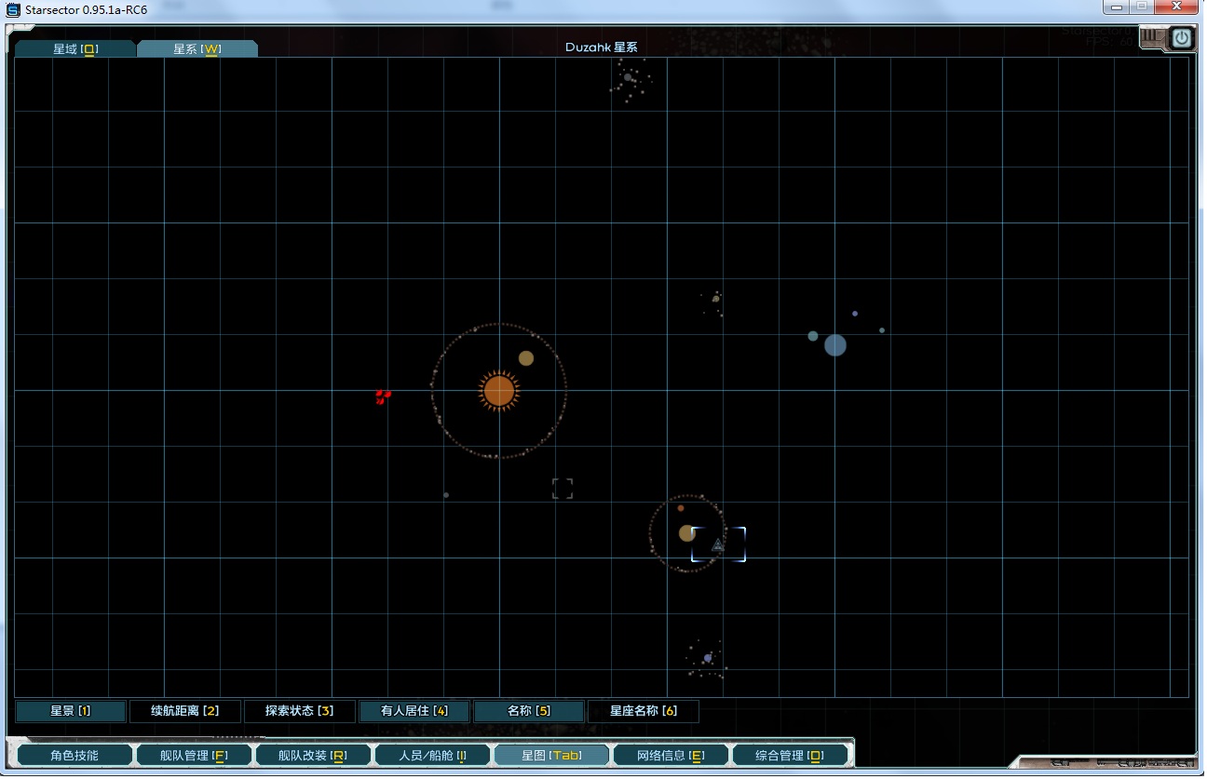Click the teal planet beside the gas giant
This screenshot has width=1207, height=779.
[813, 336]
